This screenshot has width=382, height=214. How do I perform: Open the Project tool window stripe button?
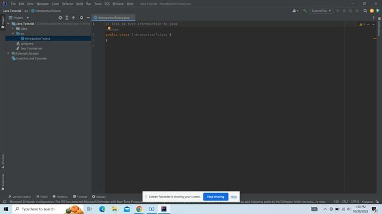pyautogui.click(x=2, y=23)
